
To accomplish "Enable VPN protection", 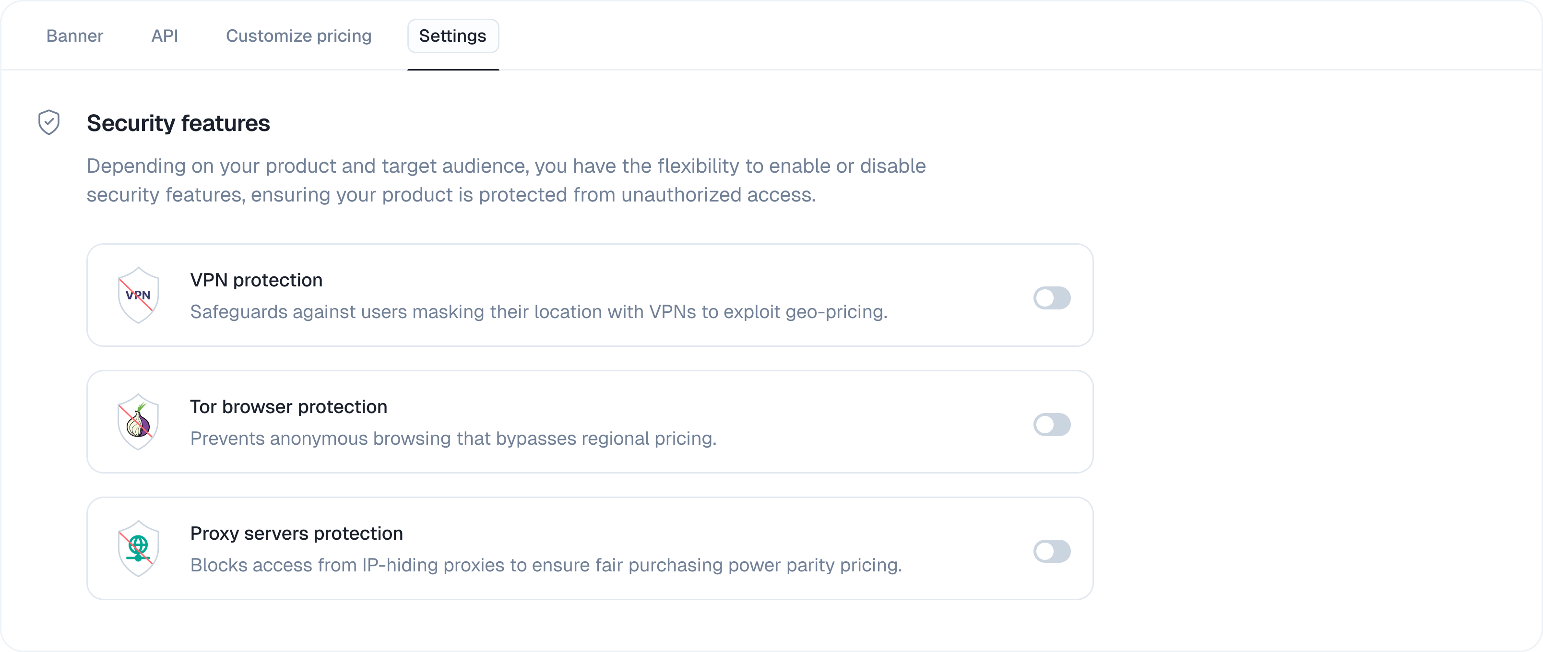I will [1053, 297].
